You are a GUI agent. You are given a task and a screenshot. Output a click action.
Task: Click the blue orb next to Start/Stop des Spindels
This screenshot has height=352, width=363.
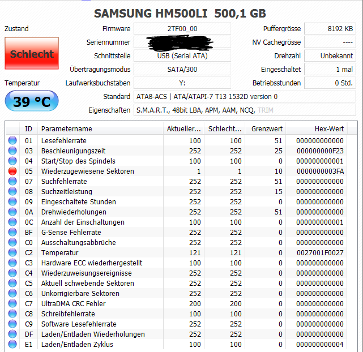[12, 161]
